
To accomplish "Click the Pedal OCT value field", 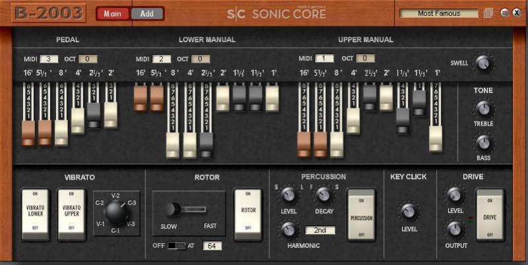I will [88, 59].
